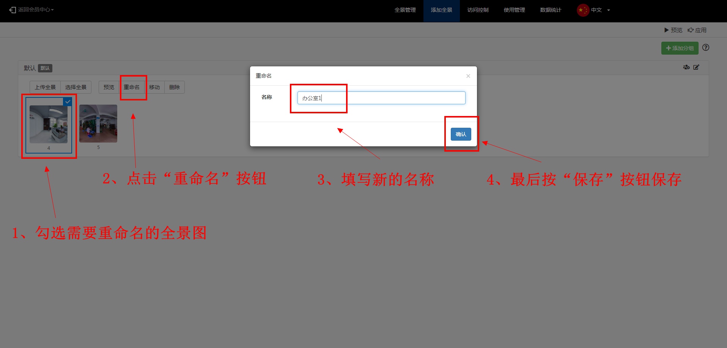Viewport: 727px width, 348px height.
Task: Close the 重命名 dialog with the X
Action: point(468,76)
